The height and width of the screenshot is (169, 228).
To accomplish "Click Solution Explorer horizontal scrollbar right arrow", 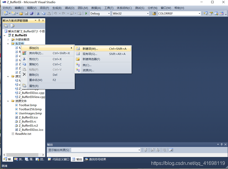I will (x=43, y=155).
